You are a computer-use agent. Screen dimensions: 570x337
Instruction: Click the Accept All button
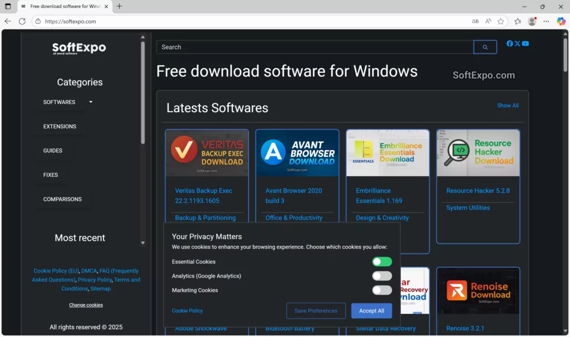pos(371,311)
